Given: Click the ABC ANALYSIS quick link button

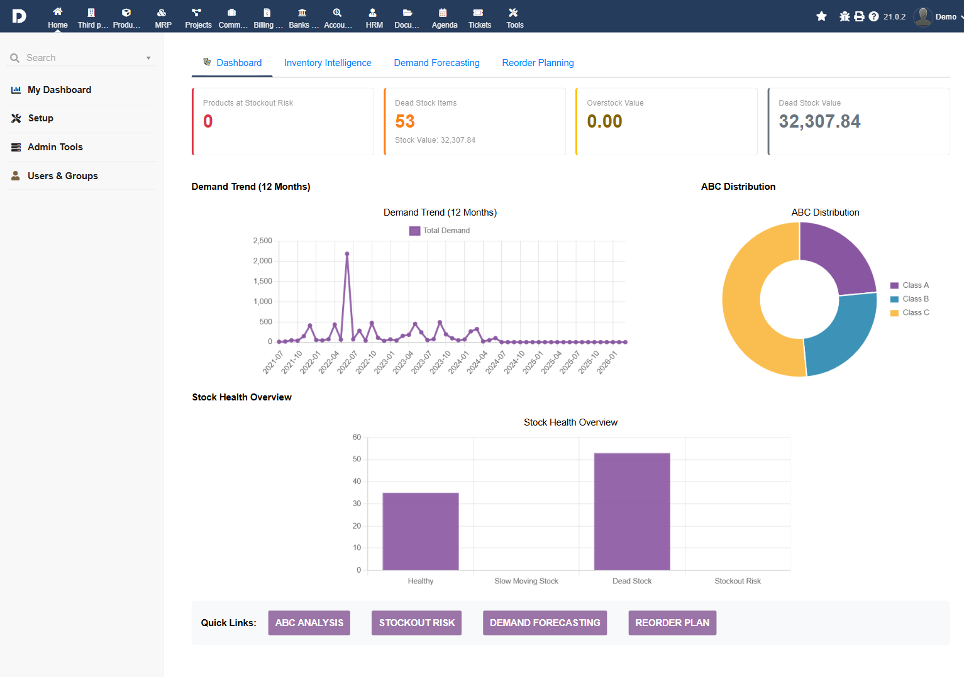Looking at the screenshot, I should click(x=309, y=623).
